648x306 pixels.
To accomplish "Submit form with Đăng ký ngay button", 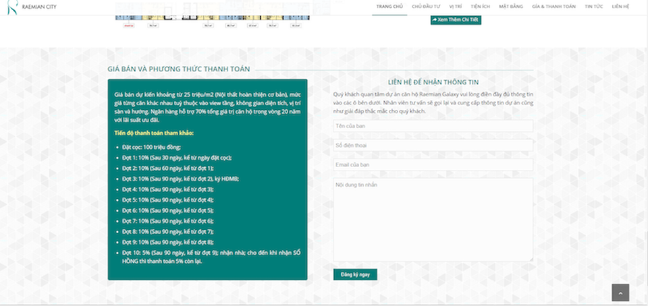I will 355,274.
